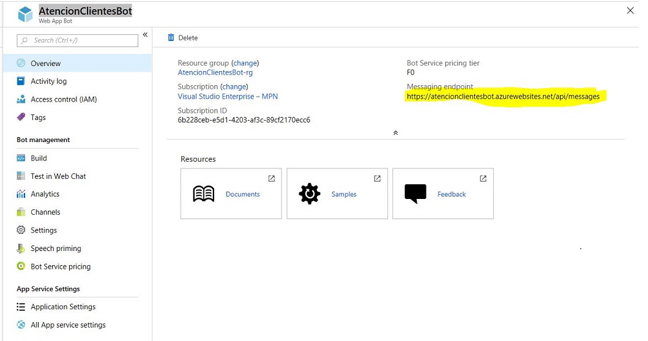Click the Feedback speech bubble icon
648x341 pixels.
[x=415, y=194]
